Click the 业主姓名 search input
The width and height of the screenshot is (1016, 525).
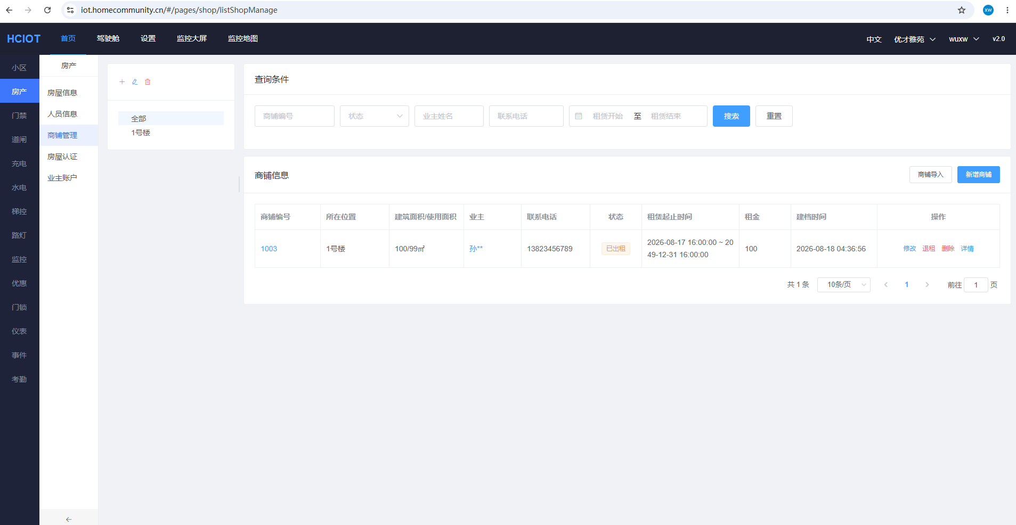(449, 116)
